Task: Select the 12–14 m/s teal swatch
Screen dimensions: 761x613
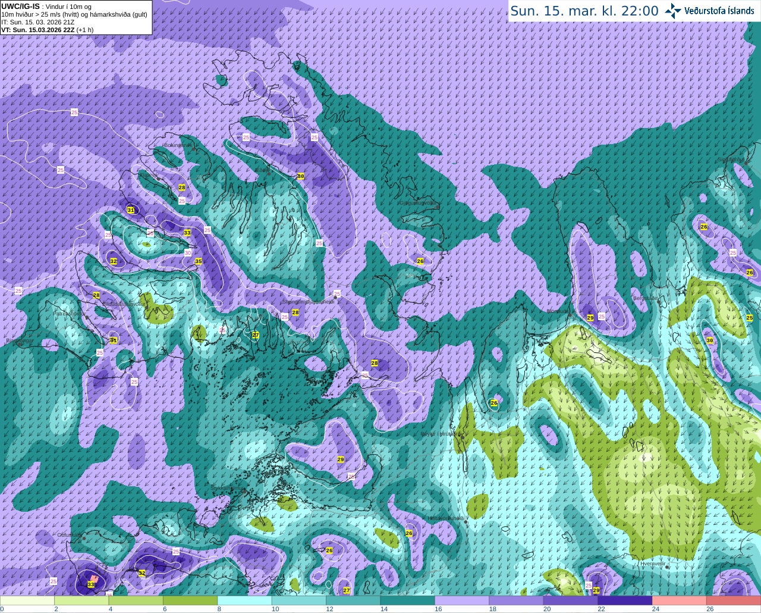Action: (x=353, y=601)
